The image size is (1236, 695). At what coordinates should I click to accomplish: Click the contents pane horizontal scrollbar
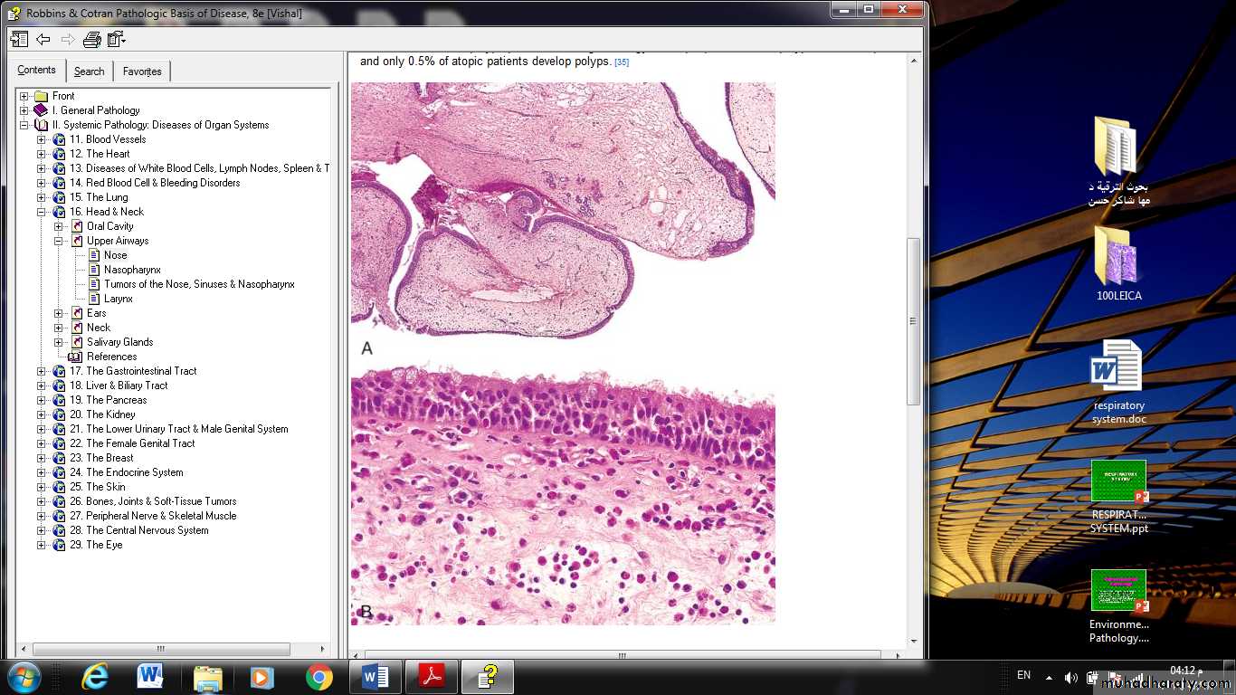[161, 649]
